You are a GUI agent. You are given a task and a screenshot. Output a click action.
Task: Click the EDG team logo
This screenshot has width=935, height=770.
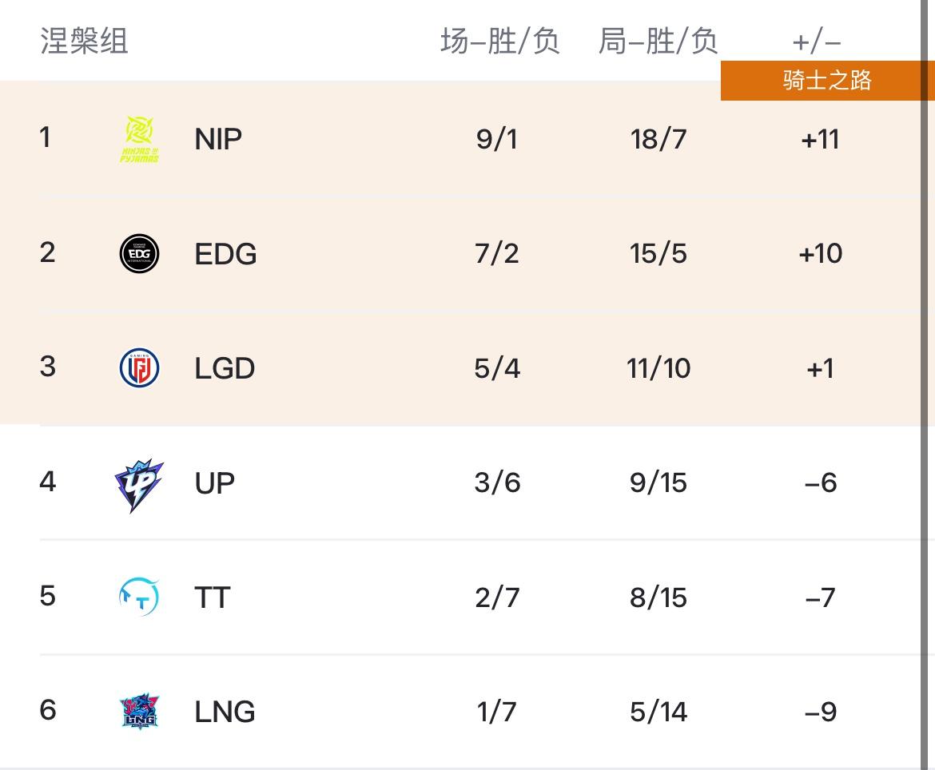click(139, 254)
